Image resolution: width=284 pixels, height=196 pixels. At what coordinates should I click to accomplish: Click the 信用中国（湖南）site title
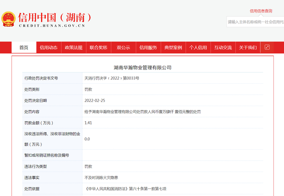pos(54,17)
